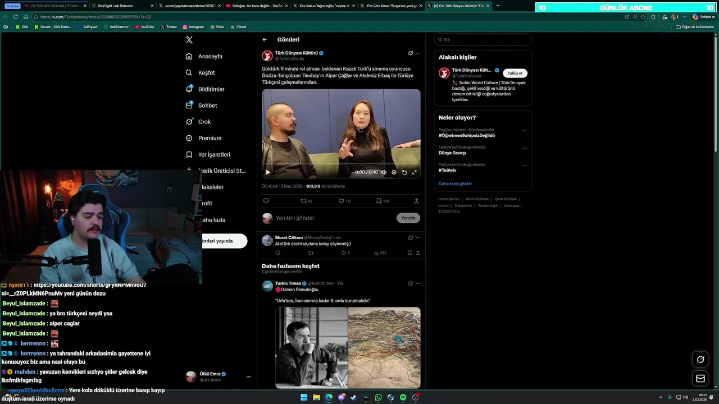719x404 pixels.
Task: Open File Explorer from taskbar
Action: pyautogui.click(x=316, y=397)
